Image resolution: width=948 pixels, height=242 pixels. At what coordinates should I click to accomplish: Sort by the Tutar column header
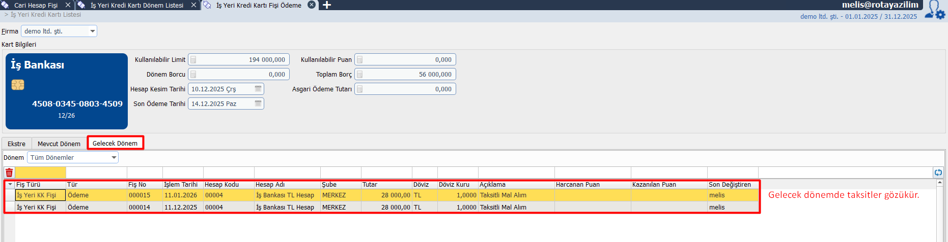(386, 185)
